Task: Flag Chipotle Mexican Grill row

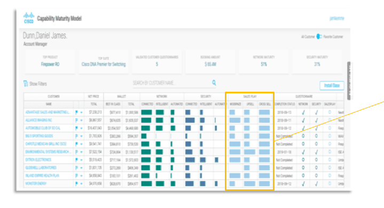Action: point(76,144)
